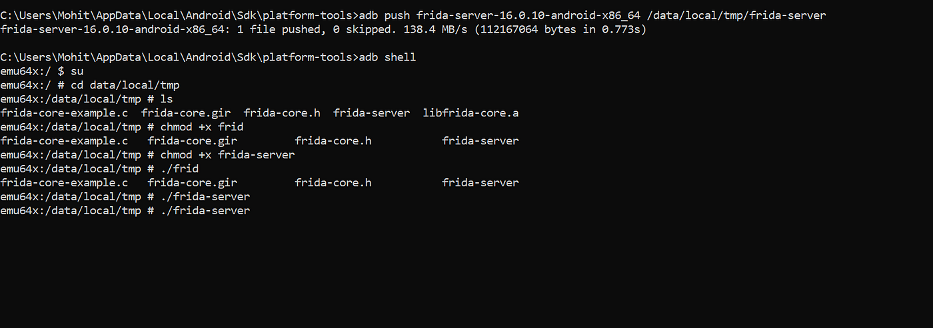
Task: Click the 'su' command line
Action: click(x=41, y=71)
